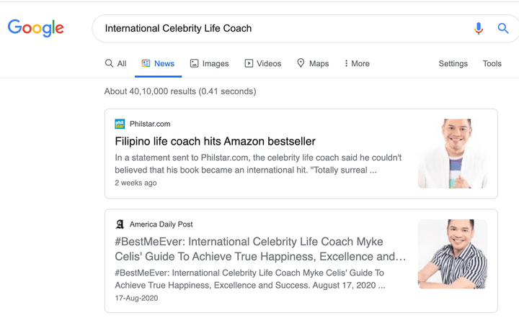This screenshot has width=519, height=323.
Task: Click the Philstar article thumbnail photo
Action: (452, 153)
